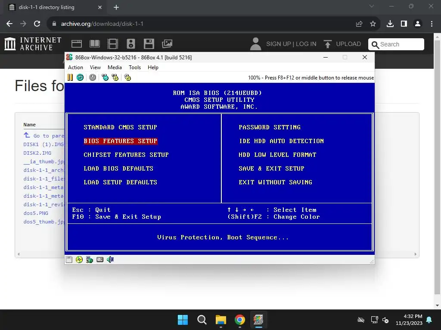
Task: Click the Internet Archive logo in Chrome
Action: pos(33,44)
